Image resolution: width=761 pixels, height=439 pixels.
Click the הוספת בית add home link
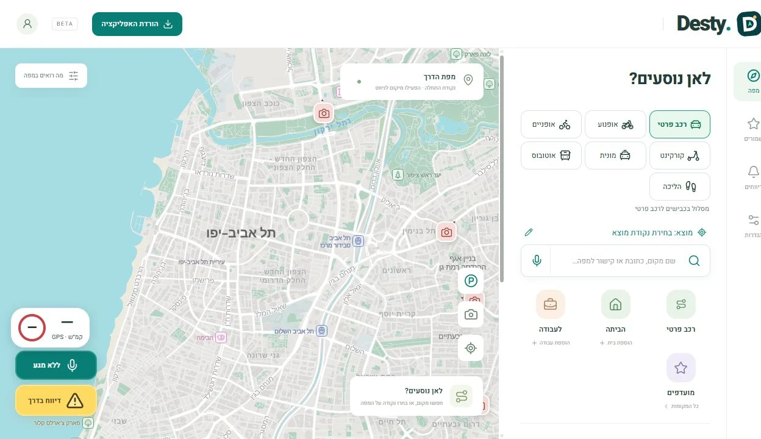point(616,343)
